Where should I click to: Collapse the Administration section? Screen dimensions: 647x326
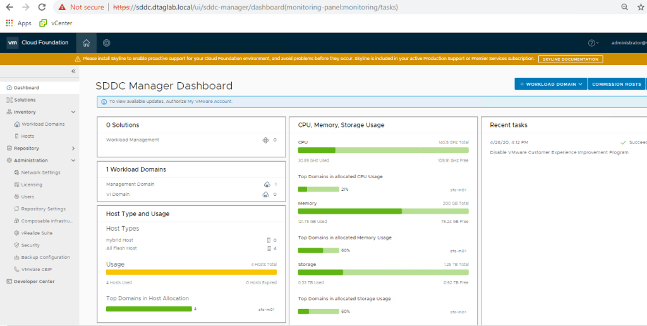pyautogui.click(x=73, y=160)
